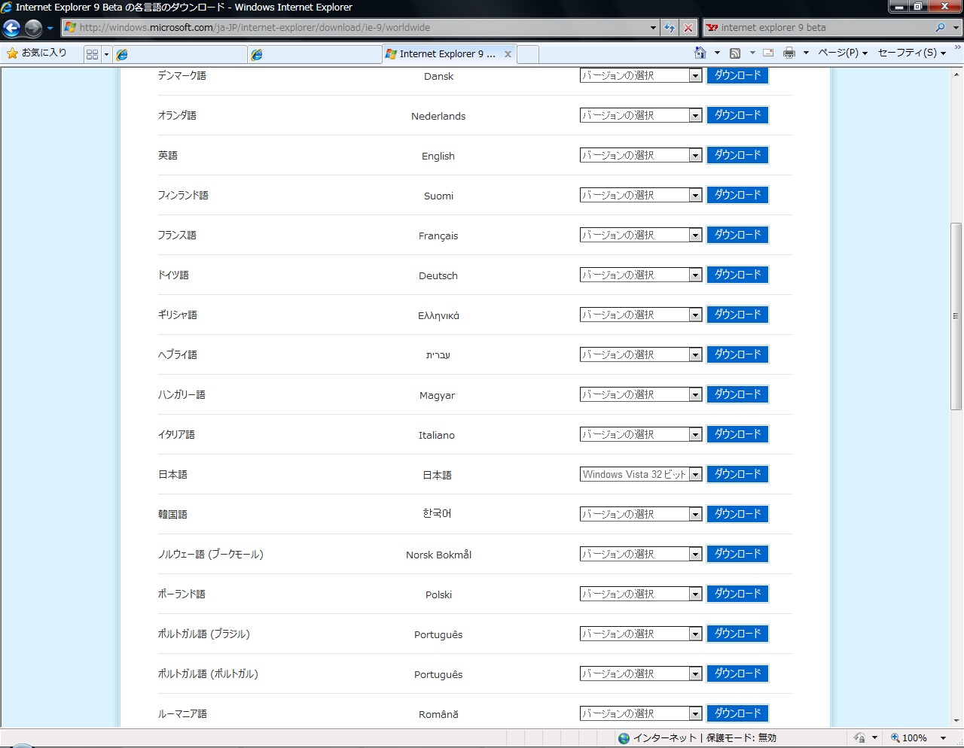The height and width of the screenshot is (748, 964).
Task: Download the ポルトガル語 (ポルトガル) version
Action: coord(737,674)
